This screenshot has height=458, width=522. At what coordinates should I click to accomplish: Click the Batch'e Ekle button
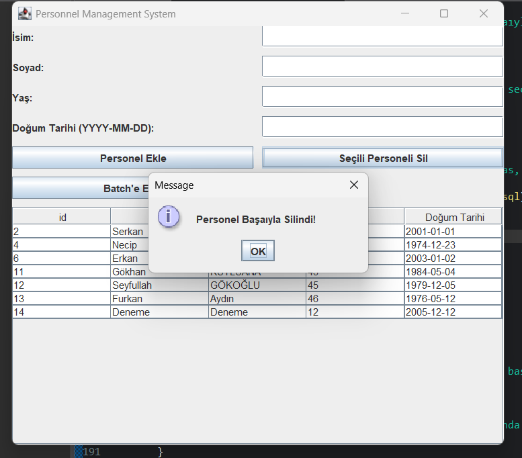click(x=81, y=189)
